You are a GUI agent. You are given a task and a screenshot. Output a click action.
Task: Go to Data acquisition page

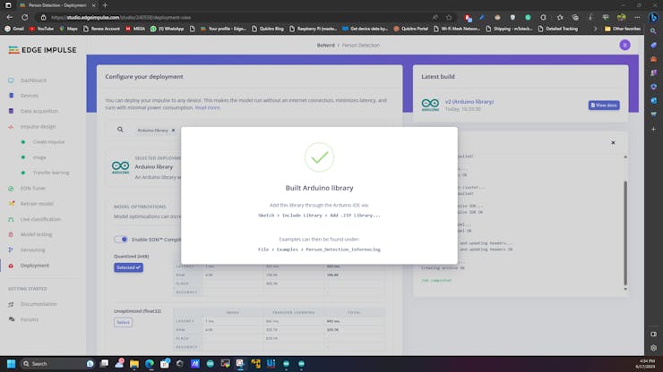[x=39, y=111]
